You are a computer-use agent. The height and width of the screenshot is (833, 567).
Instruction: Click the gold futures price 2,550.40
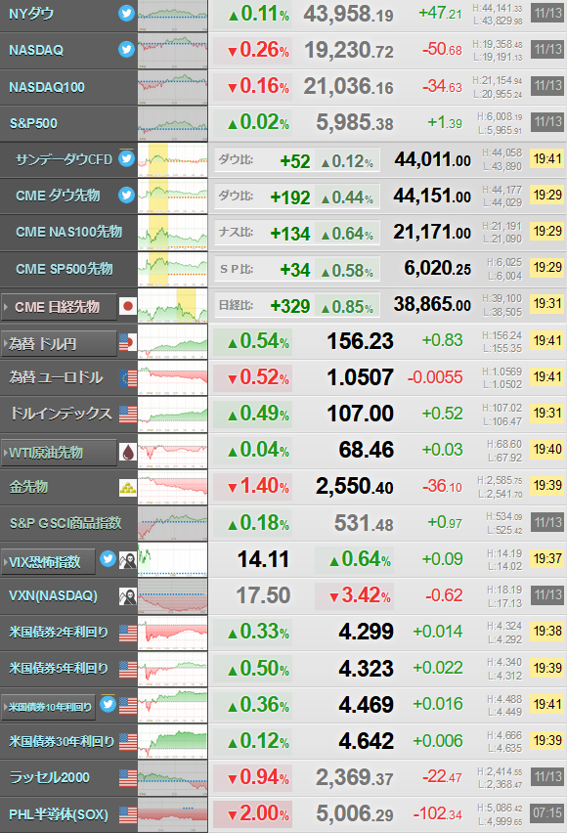coord(355,486)
